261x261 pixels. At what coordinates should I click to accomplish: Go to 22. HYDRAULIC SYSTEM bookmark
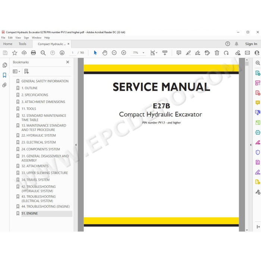coord(39,135)
